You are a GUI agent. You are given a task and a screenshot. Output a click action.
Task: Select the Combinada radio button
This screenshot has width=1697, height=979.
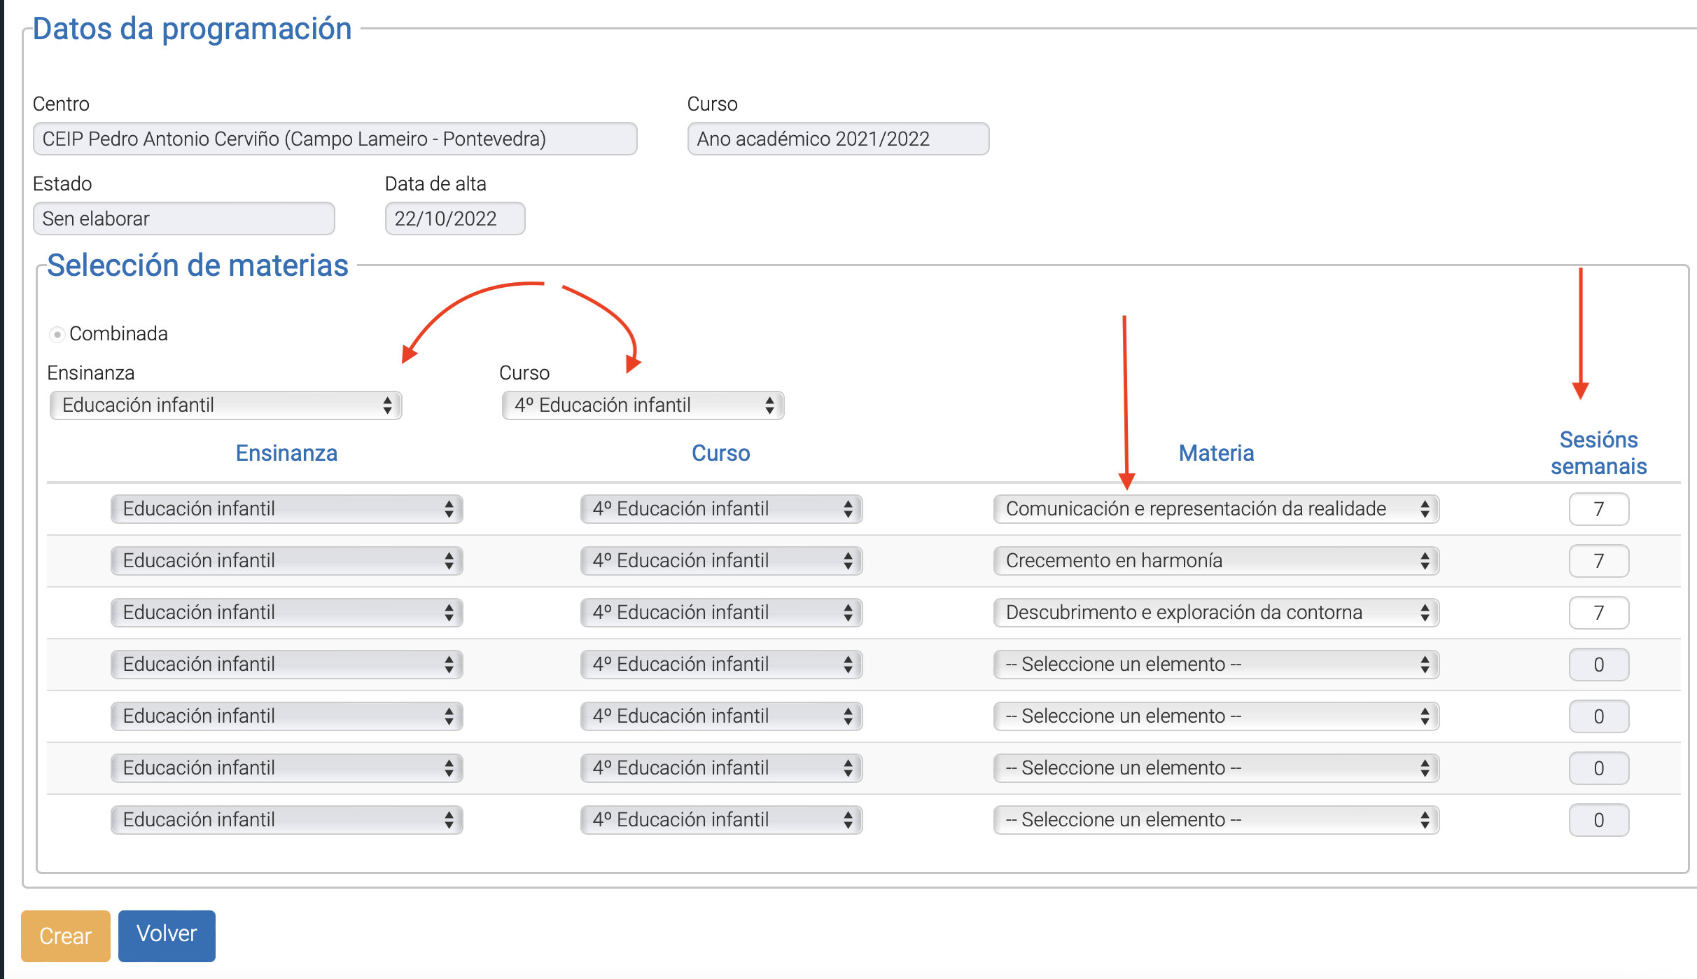click(57, 334)
